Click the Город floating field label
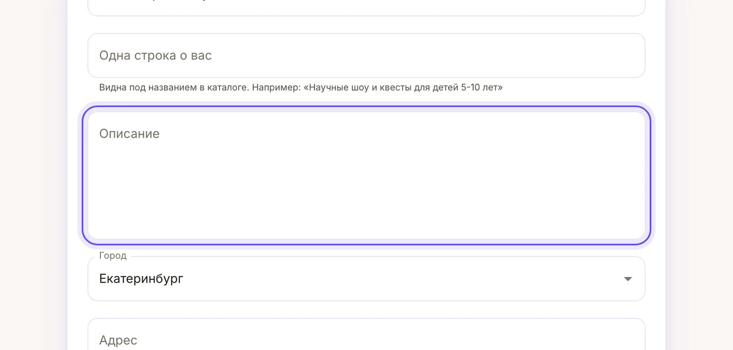 [113, 256]
